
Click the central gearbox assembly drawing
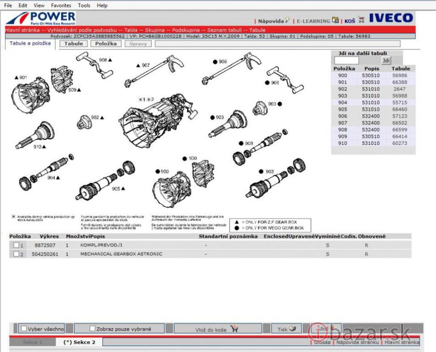(x=157, y=117)
